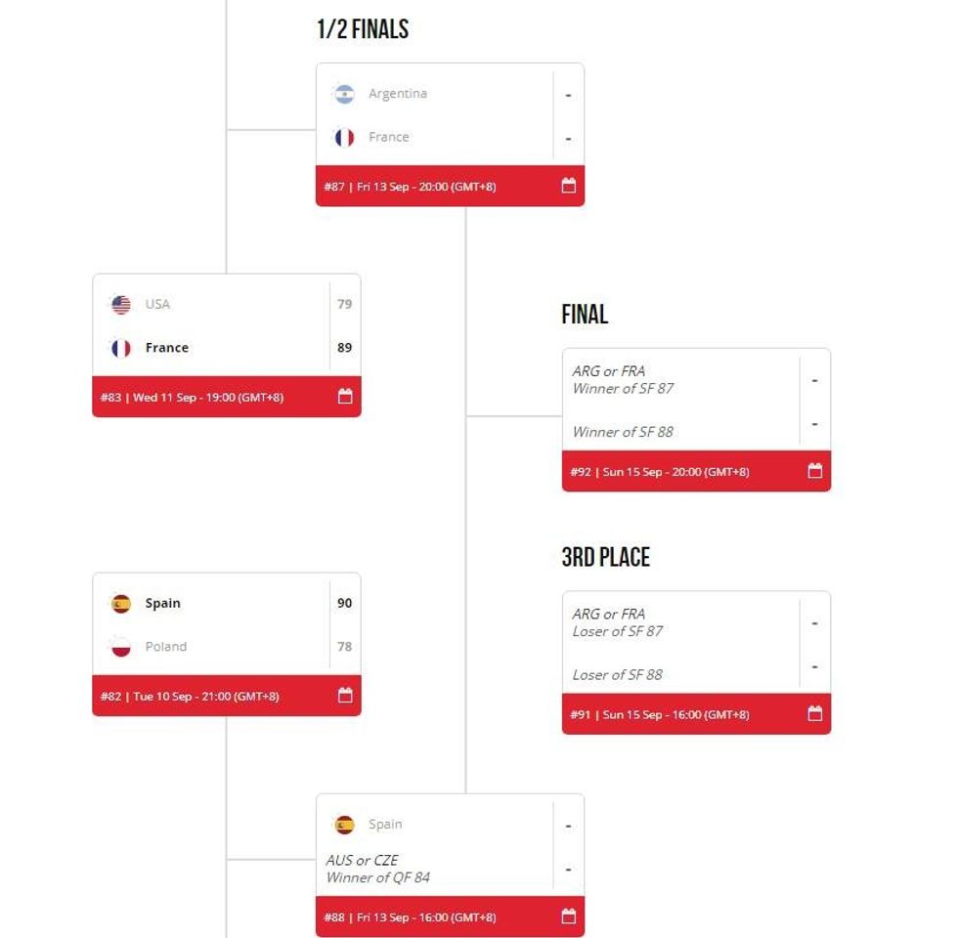The image size is (958, 938).
Task: Click USA flag in game #83
Action: click(x=121, y=305)
